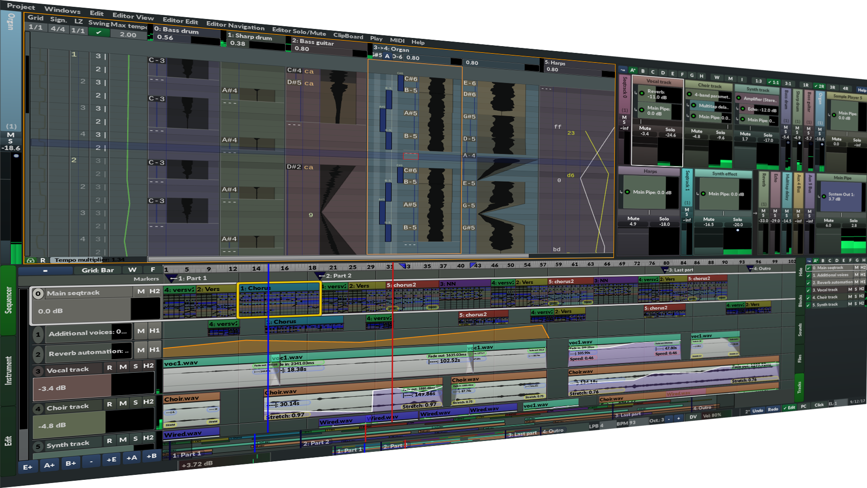Open the Project menu
The width and height of the screenshot is (867, 488).
(x=20, y=7)
